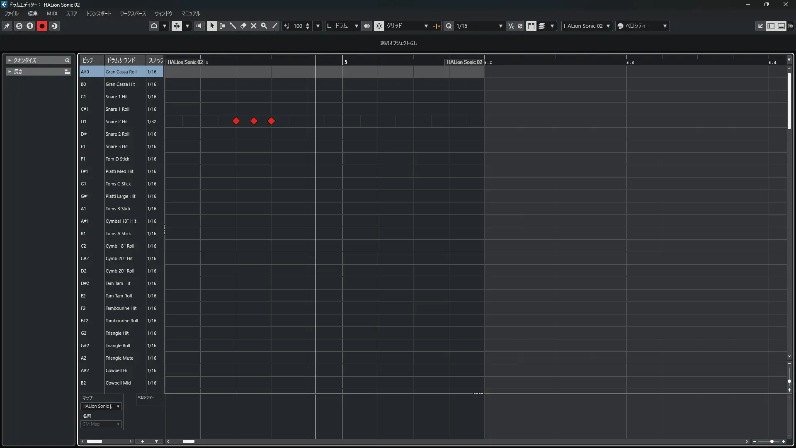The width and height of the screenshot is (796, 448).
Task: Select the Eraser tool
Action: (243, 26)
